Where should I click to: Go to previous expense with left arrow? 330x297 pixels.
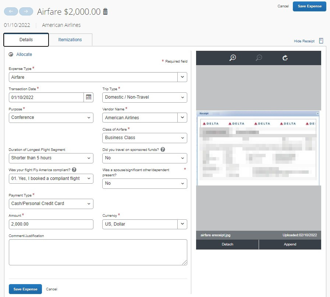coord(11,11)
